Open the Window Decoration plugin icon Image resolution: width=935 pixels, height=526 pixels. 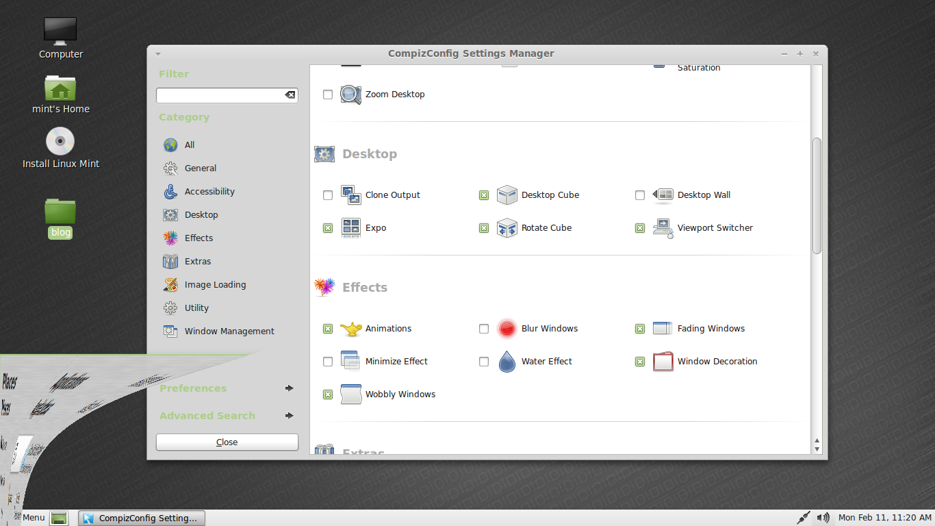(x=663, y=362)
